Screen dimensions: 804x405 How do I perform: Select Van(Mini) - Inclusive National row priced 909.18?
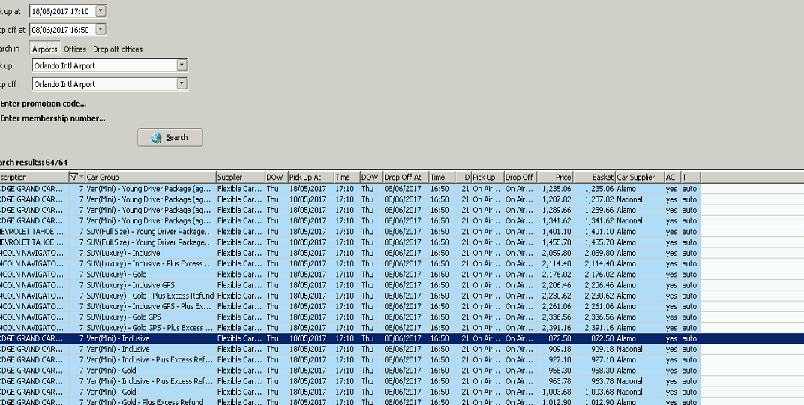350,349
